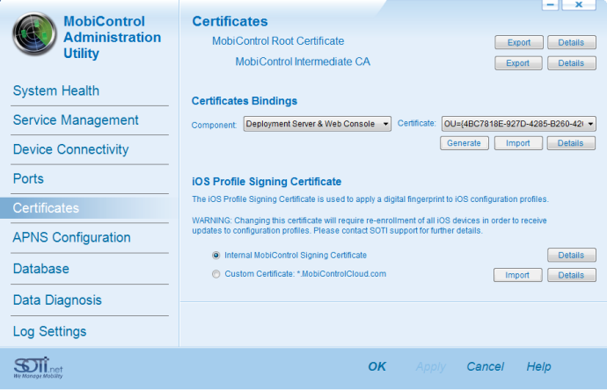This screenshot has width=607, height=390.
Task: Open the System Health section
Action: [56, 90]
